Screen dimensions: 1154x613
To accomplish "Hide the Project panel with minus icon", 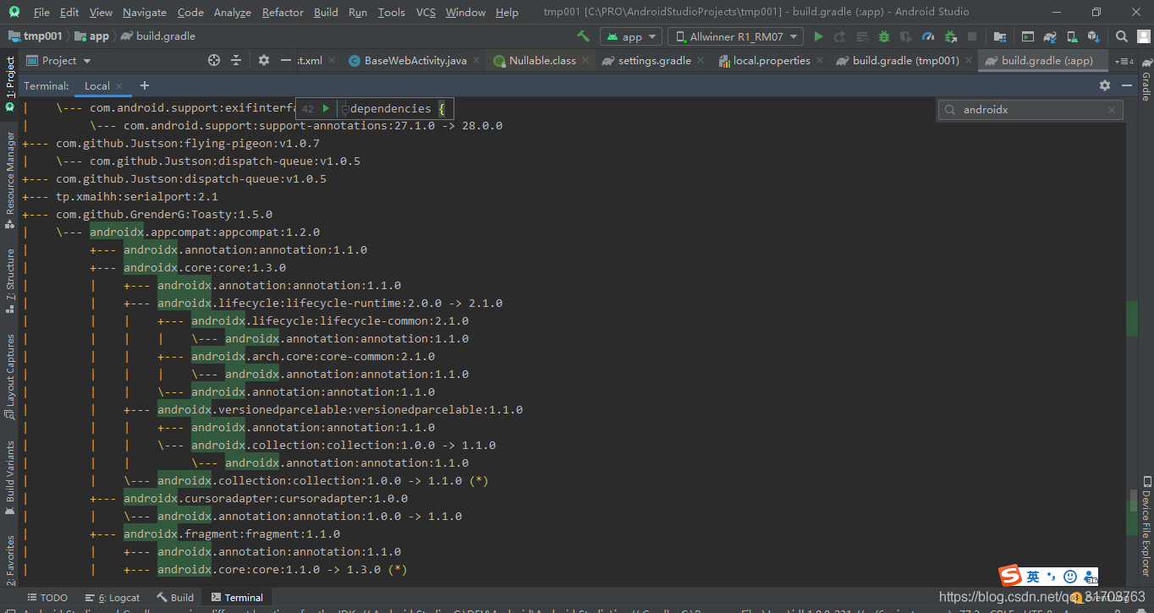I will point(285,60).
